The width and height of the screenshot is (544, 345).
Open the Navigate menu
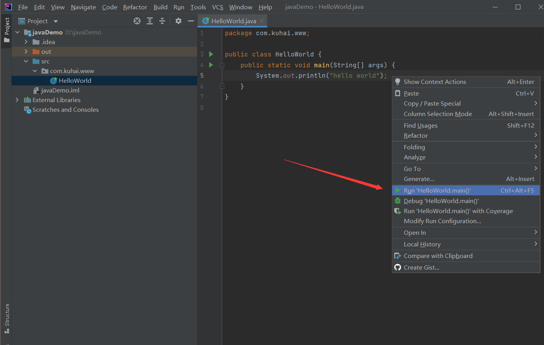pyautogui.click(x=83, y=7)
